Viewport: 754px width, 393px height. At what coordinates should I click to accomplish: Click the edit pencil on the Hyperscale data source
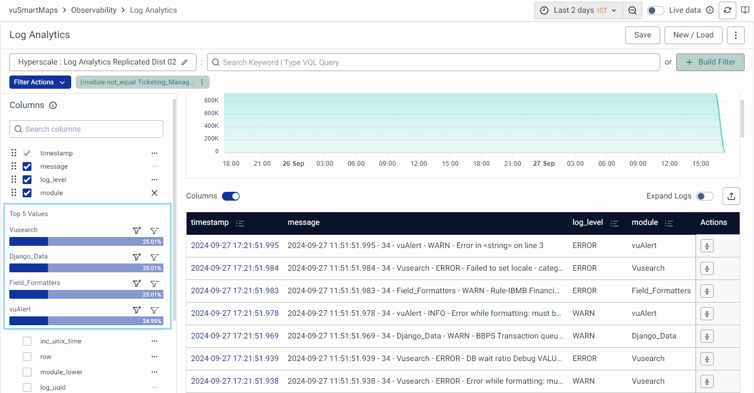(185, 62)
